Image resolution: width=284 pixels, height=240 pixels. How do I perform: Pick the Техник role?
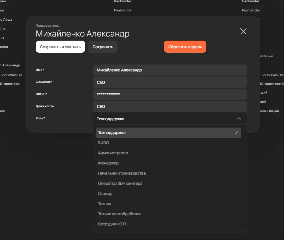point(169,204)
